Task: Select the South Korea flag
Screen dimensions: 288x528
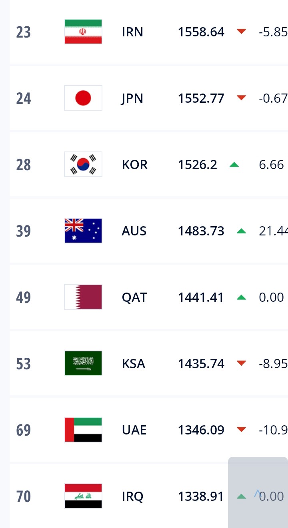Action: point(83,164)
